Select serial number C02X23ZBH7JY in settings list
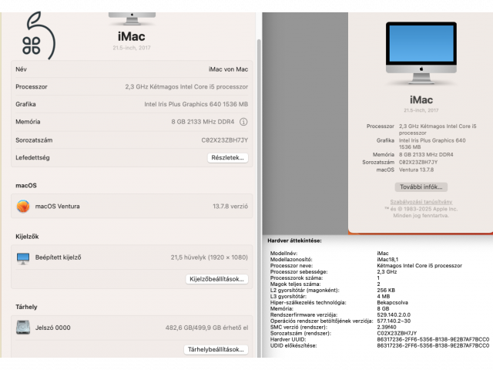This screenshot has width=493, height=370. coord(224,140)
